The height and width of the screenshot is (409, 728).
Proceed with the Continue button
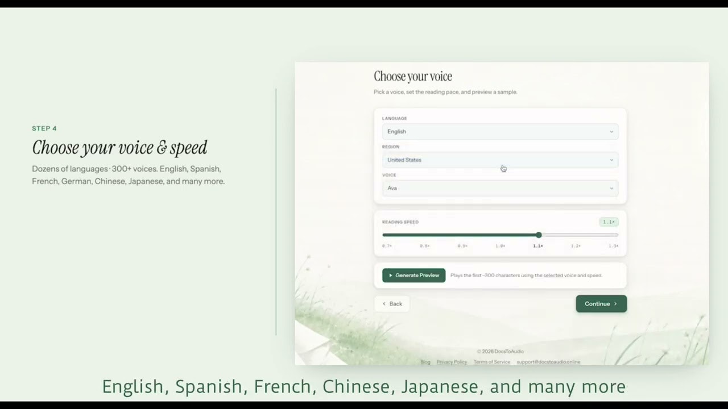pos(601,304)
